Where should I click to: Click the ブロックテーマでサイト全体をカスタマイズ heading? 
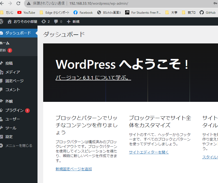pyautogui.click(x=160, y=121)
